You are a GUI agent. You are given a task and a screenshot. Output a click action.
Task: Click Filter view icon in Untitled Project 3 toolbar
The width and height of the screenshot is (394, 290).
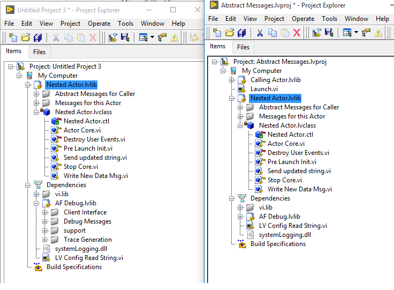[143, 38]
